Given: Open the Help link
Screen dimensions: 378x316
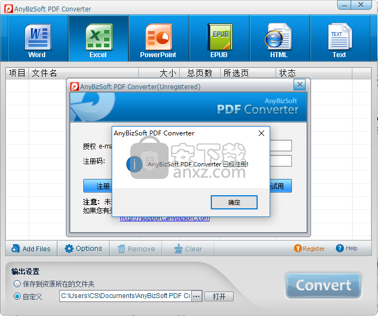Looking at the screenshot, I should tap(346, 248).
